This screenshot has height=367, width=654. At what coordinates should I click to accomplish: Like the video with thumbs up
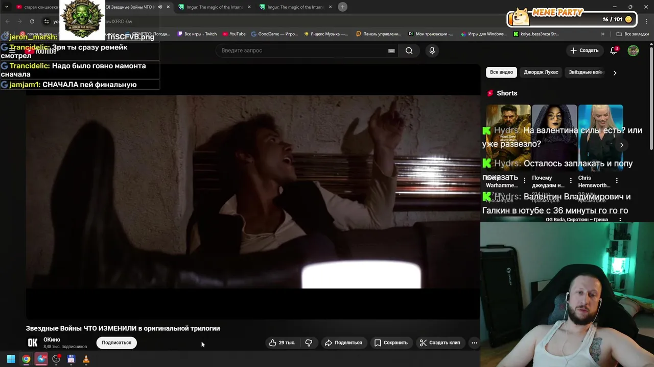point(283,343)
